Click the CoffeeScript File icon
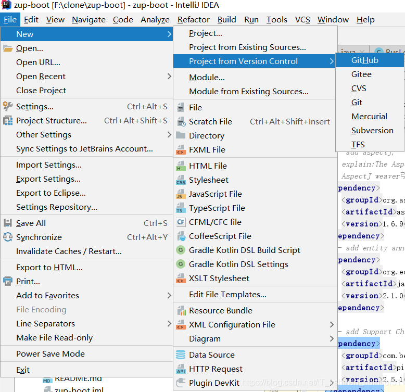Screen dimensions: 405x392 181,236
